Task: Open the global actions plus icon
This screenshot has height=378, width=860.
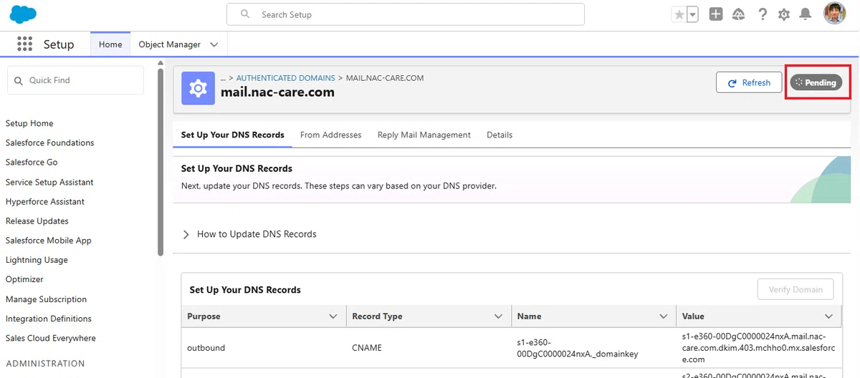Action: [x=716, y=14]
